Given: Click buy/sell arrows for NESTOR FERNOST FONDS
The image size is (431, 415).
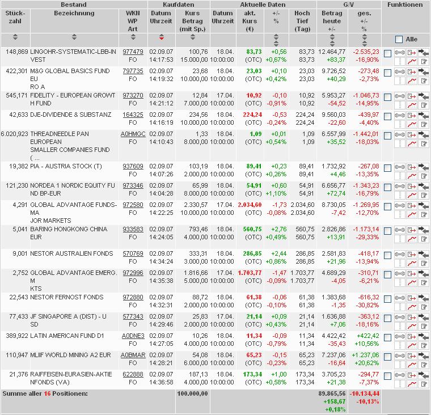Looking at the screenshot, I should 424,298.
